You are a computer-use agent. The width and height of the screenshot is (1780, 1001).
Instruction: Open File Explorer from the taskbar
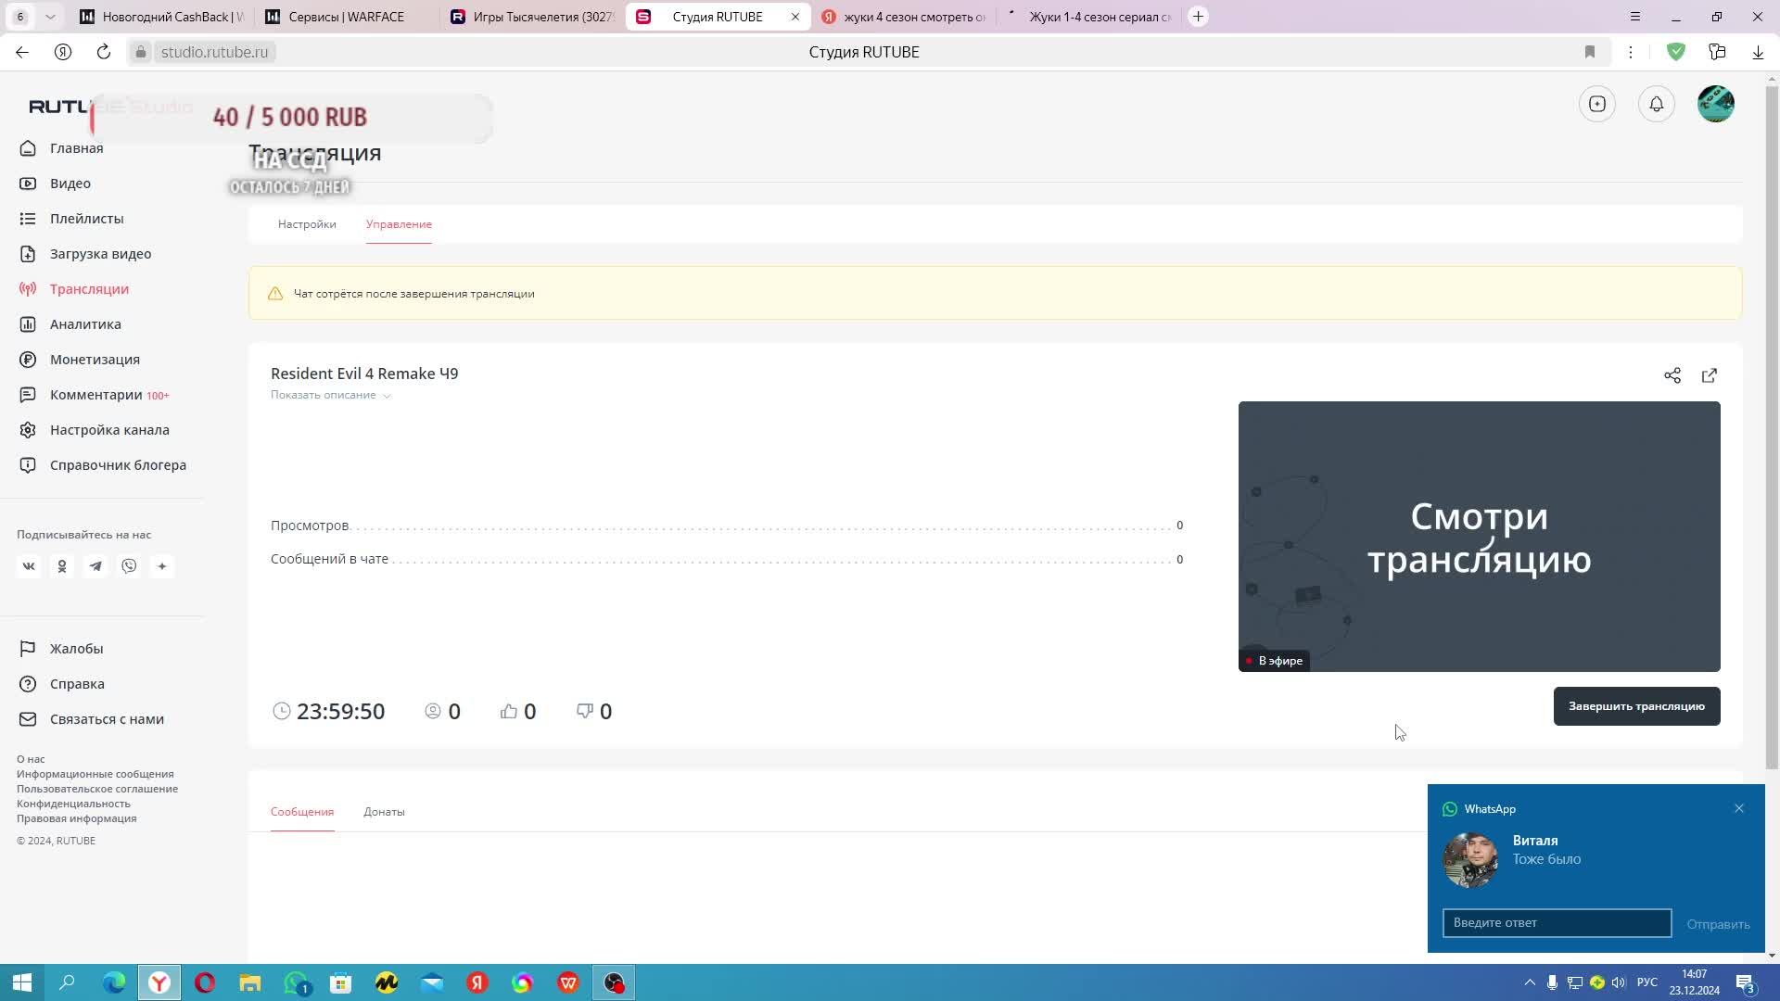(250, 982)
